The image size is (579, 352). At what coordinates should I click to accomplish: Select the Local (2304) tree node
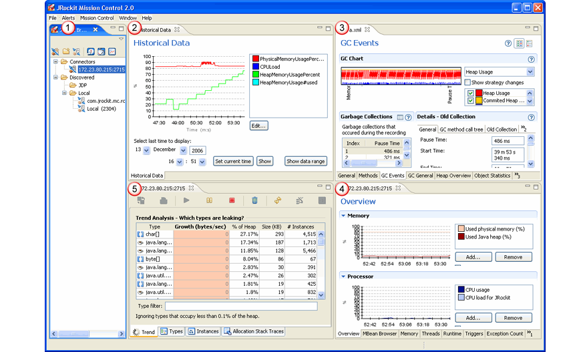click(x=102, y=109)
